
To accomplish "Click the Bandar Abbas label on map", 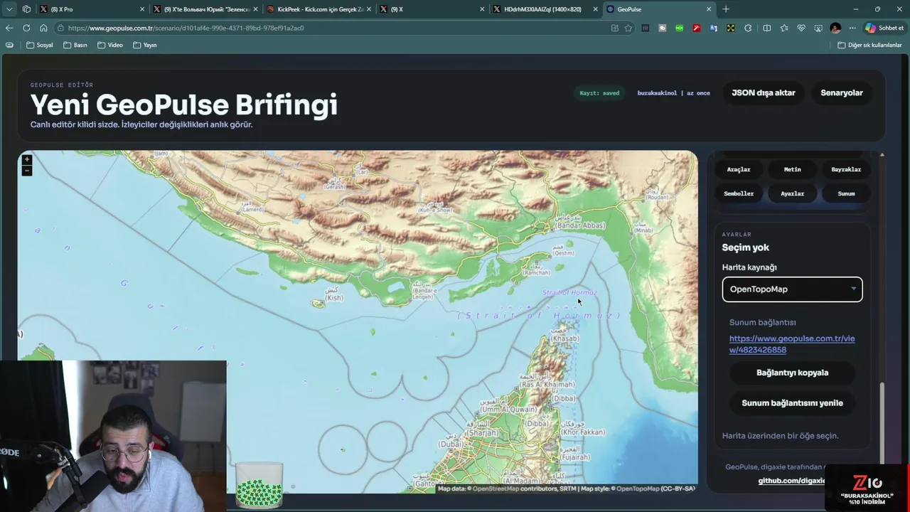I will [x=581, y=225].
